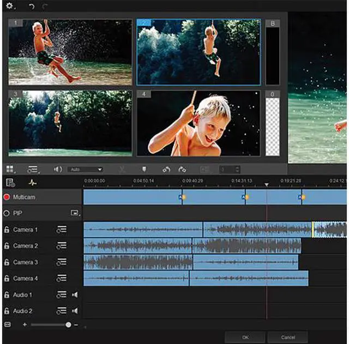Mute the Audio 2 track speaker
The image size is (349, 344).
75,311
